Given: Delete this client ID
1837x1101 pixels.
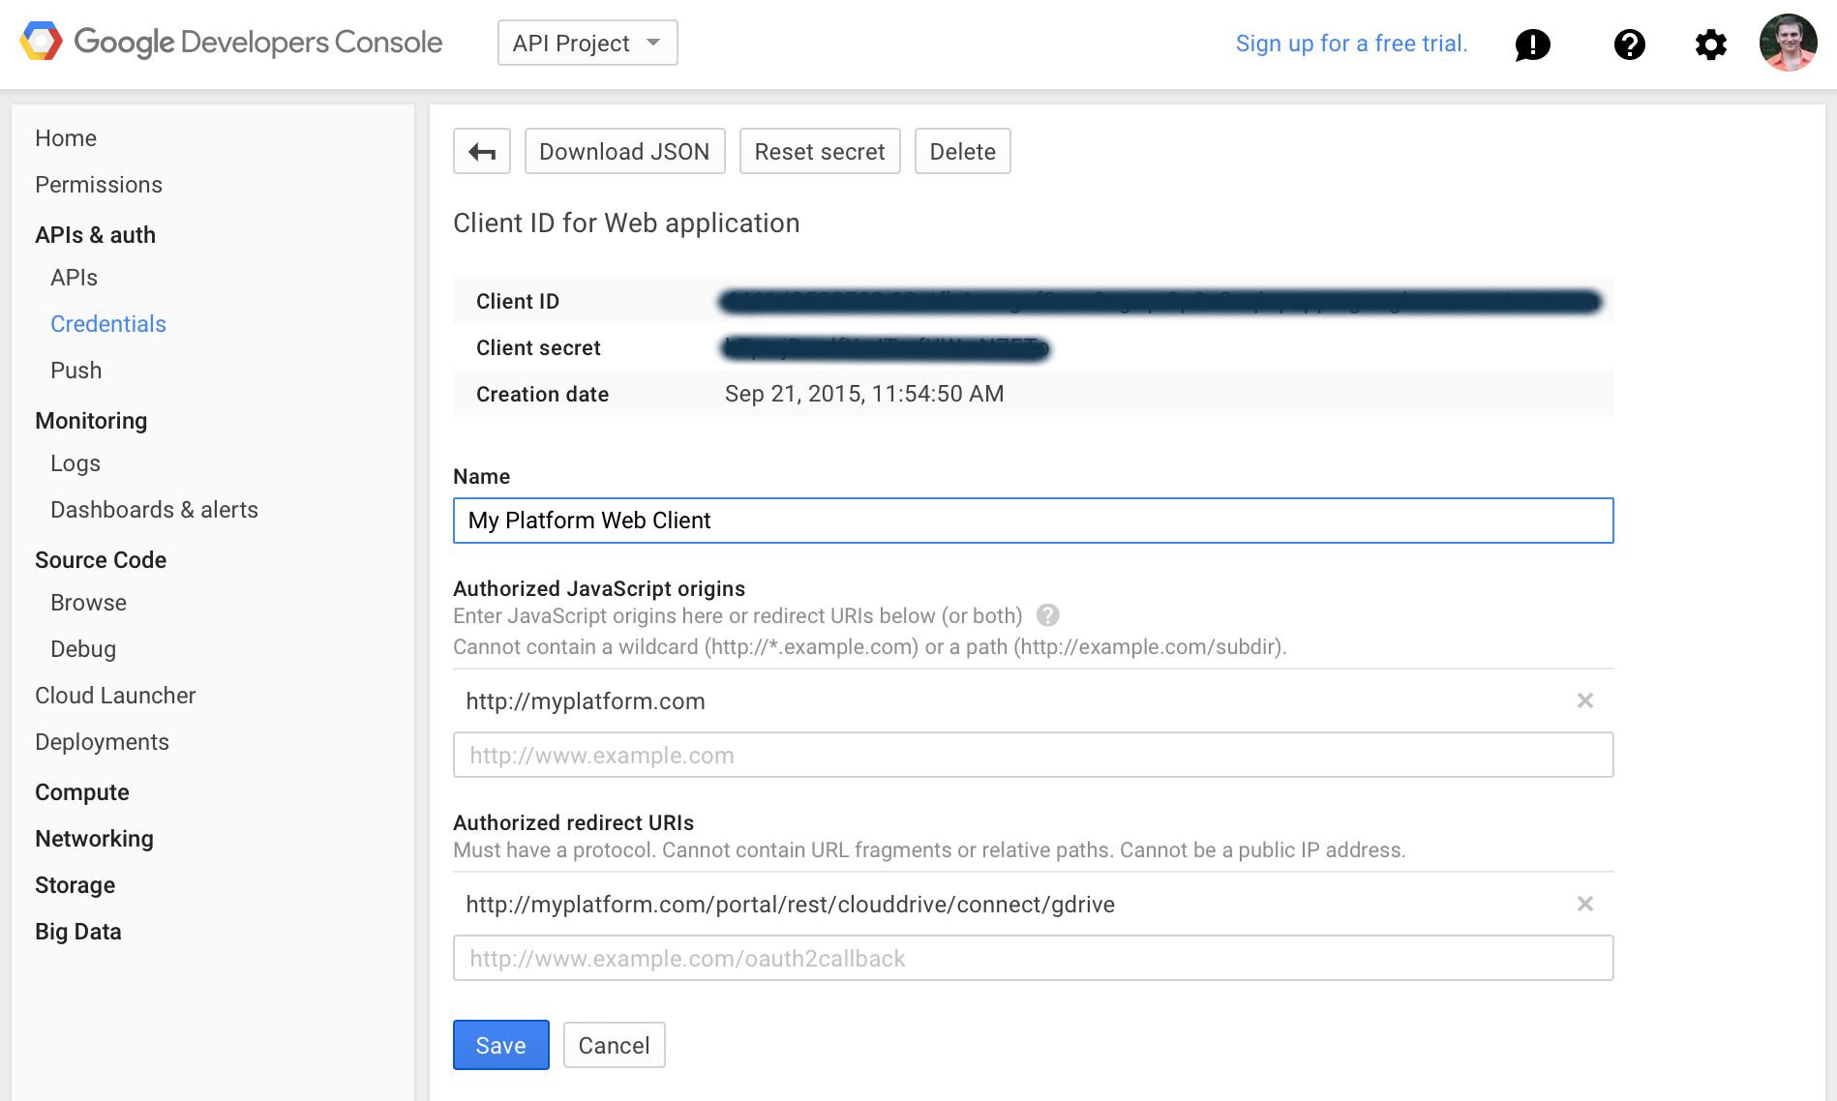Looking at the screenshot, I should [x=962, y=152].
